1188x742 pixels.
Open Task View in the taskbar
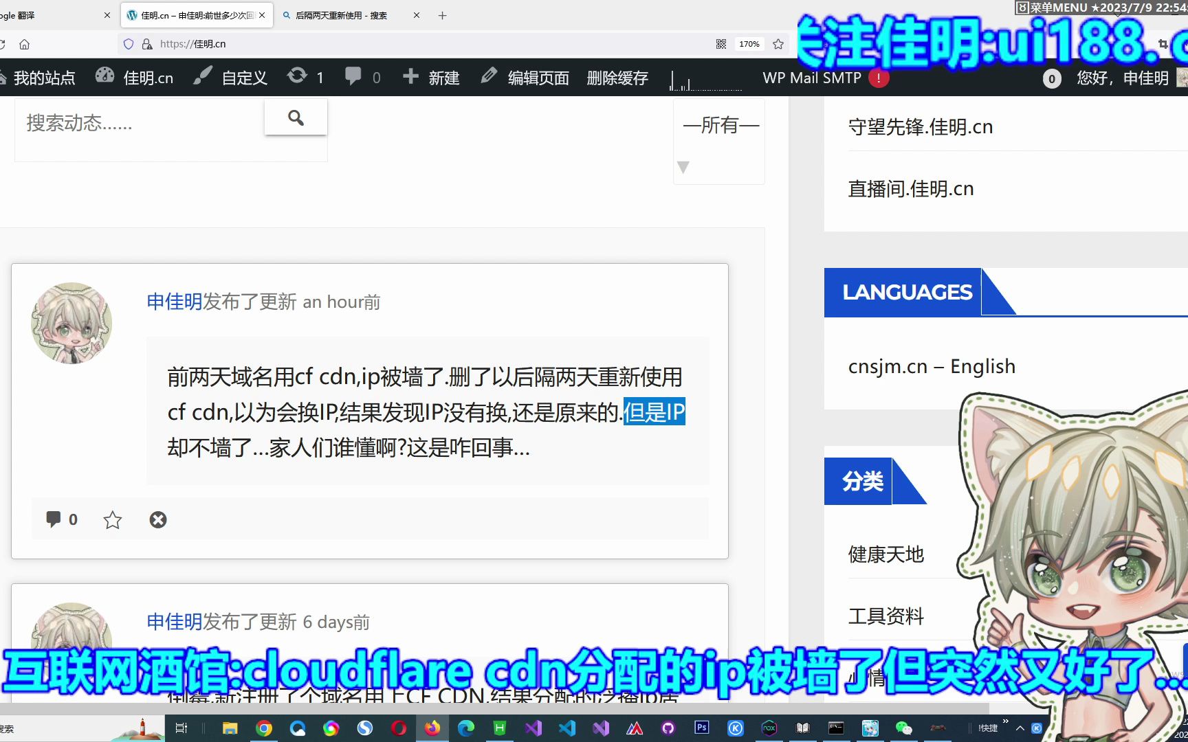(x=181, y=728)
